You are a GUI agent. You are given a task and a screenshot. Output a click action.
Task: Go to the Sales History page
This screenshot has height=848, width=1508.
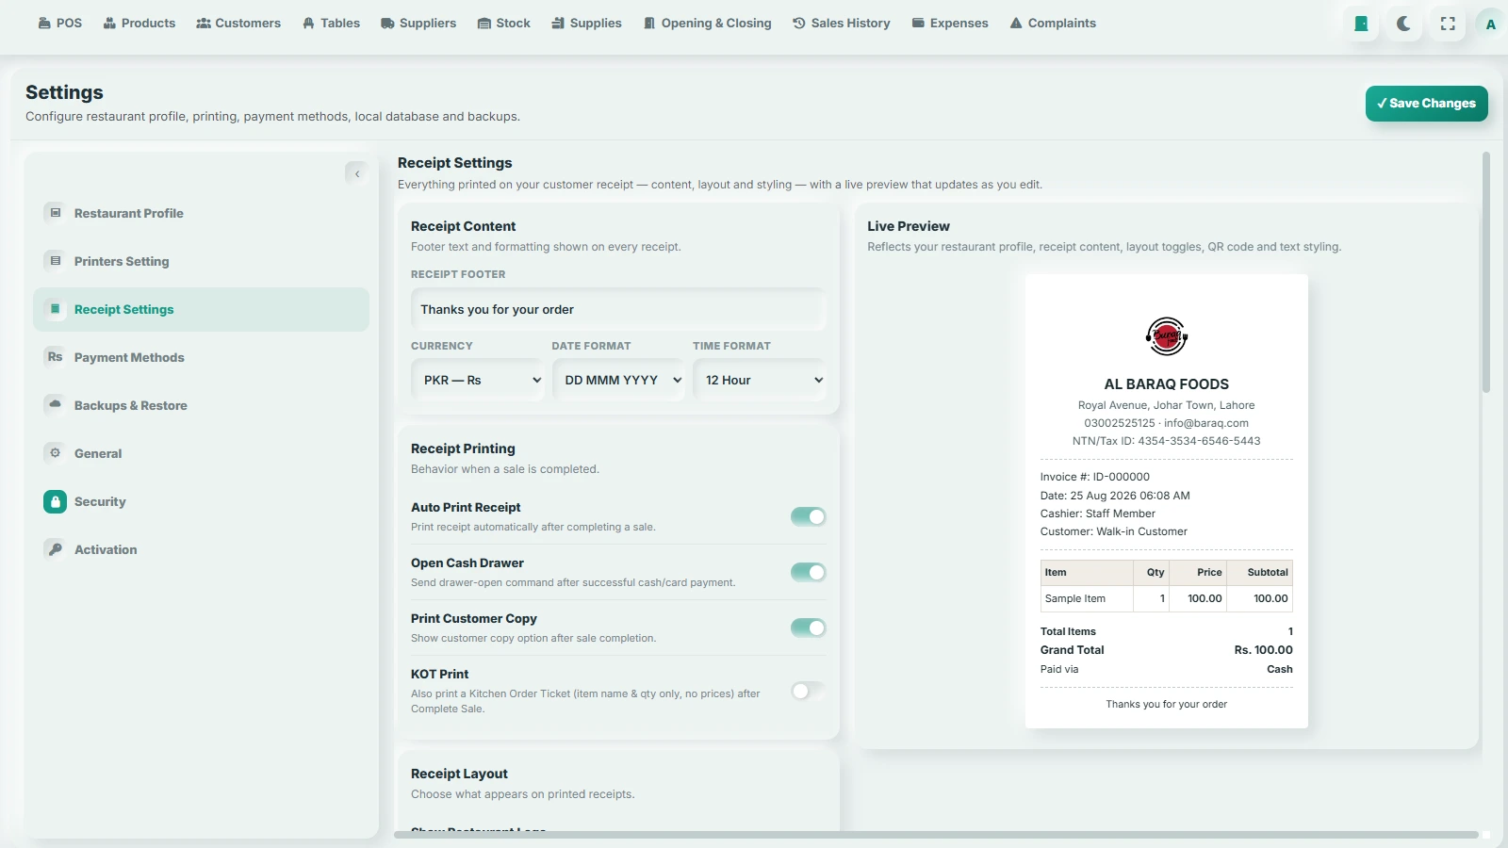pyautogui.click(x=841, y=23)
